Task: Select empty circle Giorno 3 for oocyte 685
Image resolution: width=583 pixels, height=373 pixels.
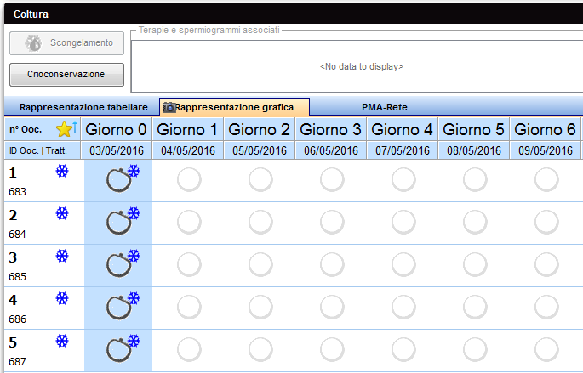Action: coord(332,264)
